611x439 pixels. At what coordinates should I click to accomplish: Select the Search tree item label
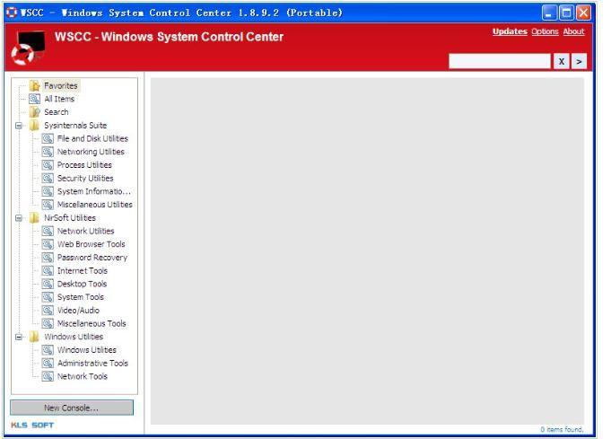57,112
